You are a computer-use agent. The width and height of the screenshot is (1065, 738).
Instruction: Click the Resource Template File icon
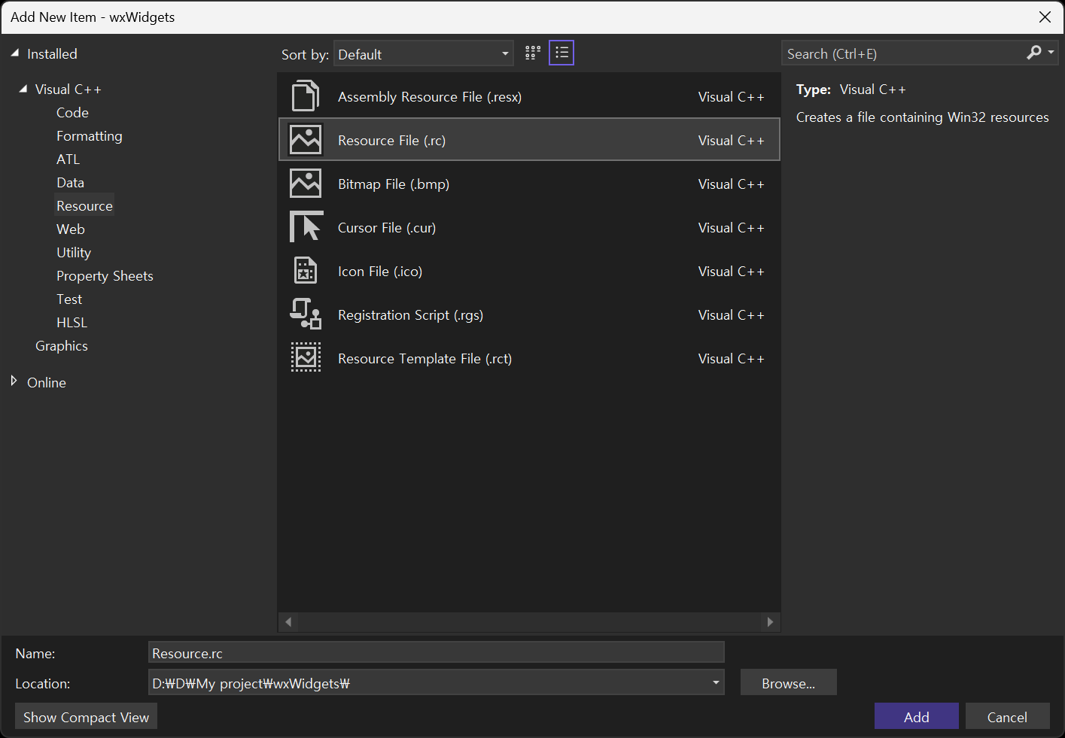tap(306, 357)
